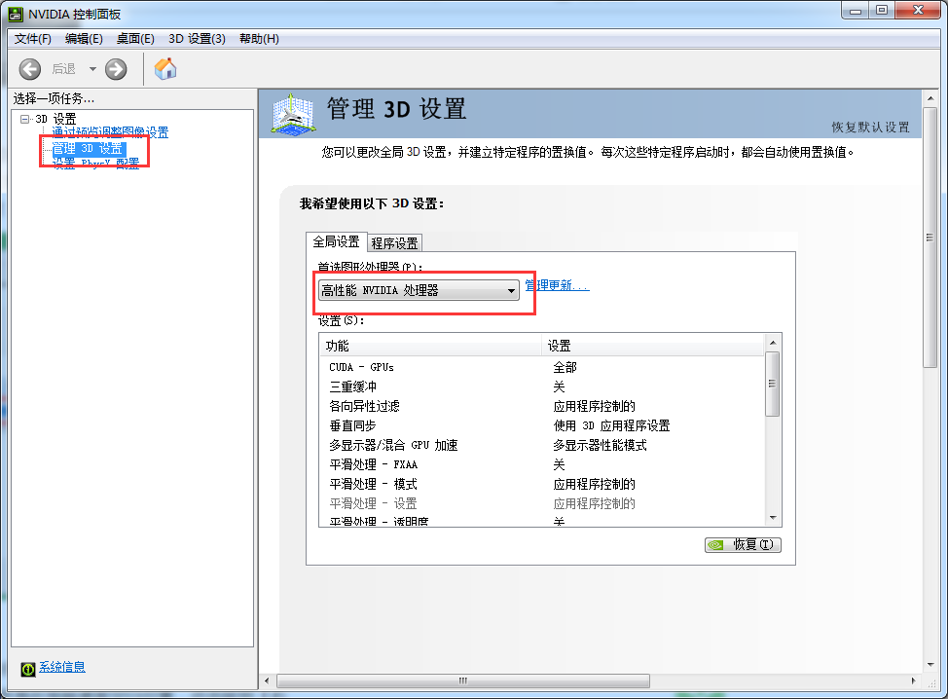948x699 pixels.
Task: Click the main panel vertical scrollbar thumb
Action: 930,237
